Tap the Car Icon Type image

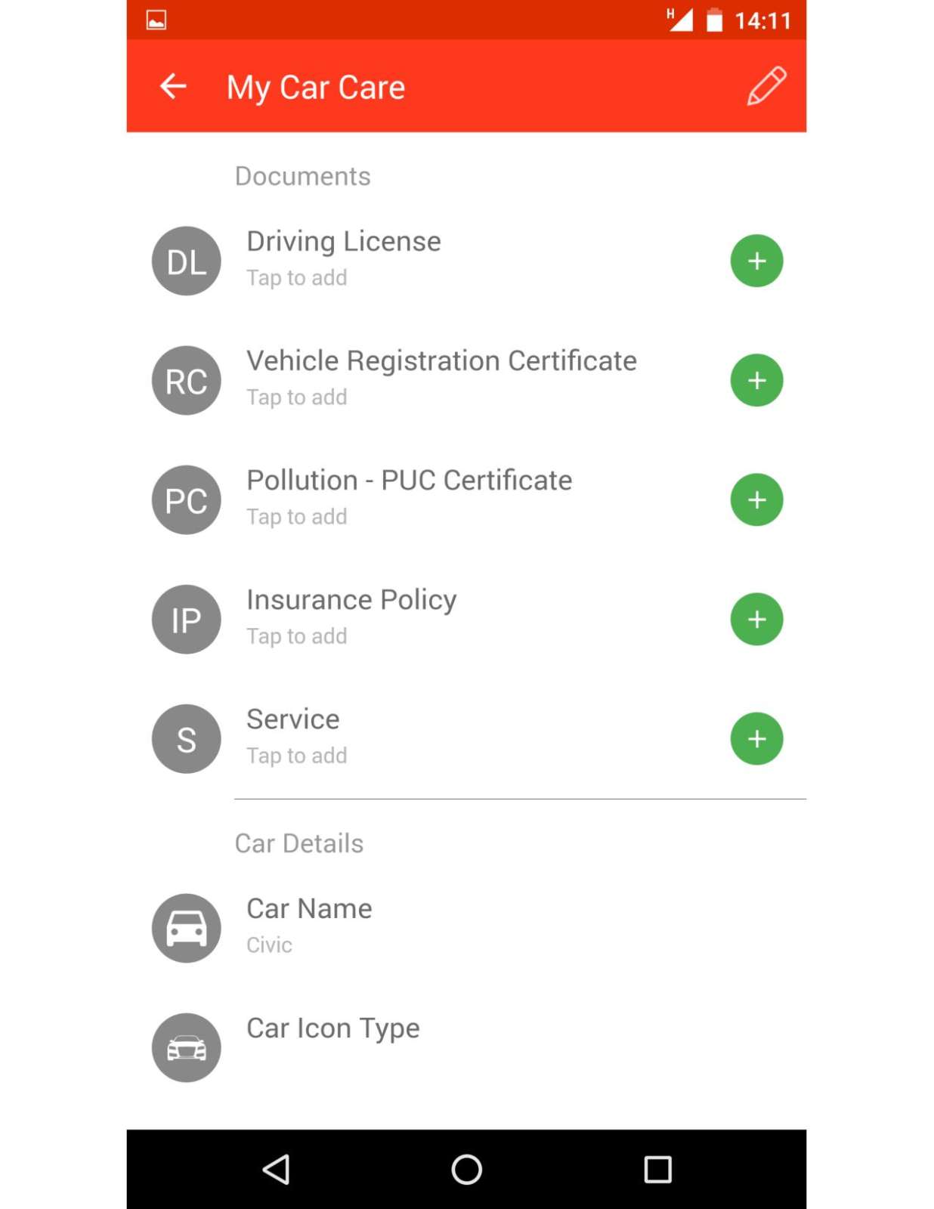(x=187, y=1047)
